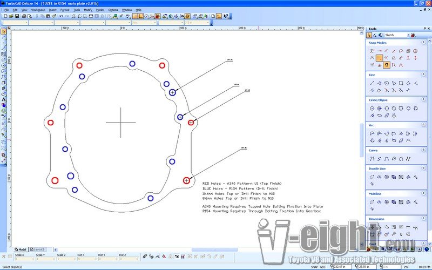The image size is (432, 270).
Task: Click the Undo arrow icon
Action: click(60, 16)
